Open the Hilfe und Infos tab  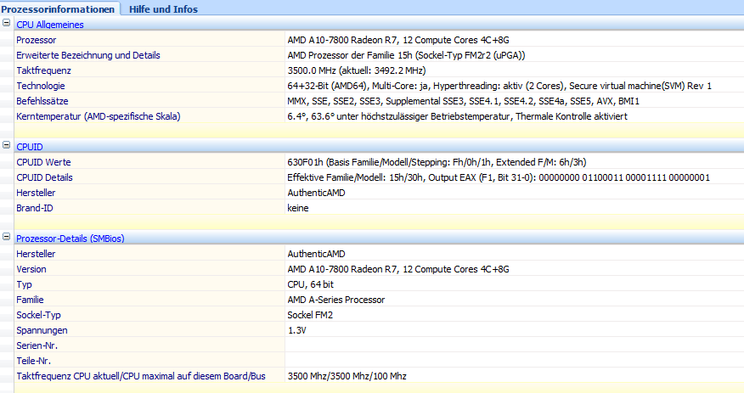click(x=163, y=9)
